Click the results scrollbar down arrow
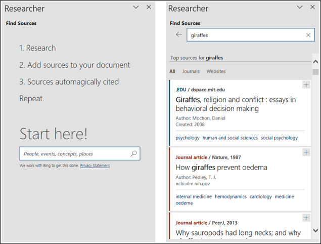This screenshot has height=244, width=321. pos(315,230)
